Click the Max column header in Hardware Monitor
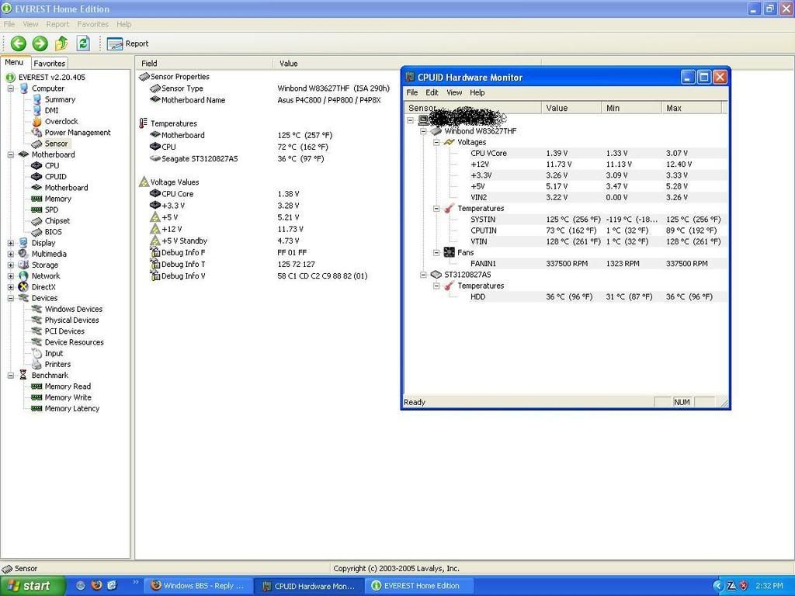Viewport: 795px width, 596px height. 691,108
